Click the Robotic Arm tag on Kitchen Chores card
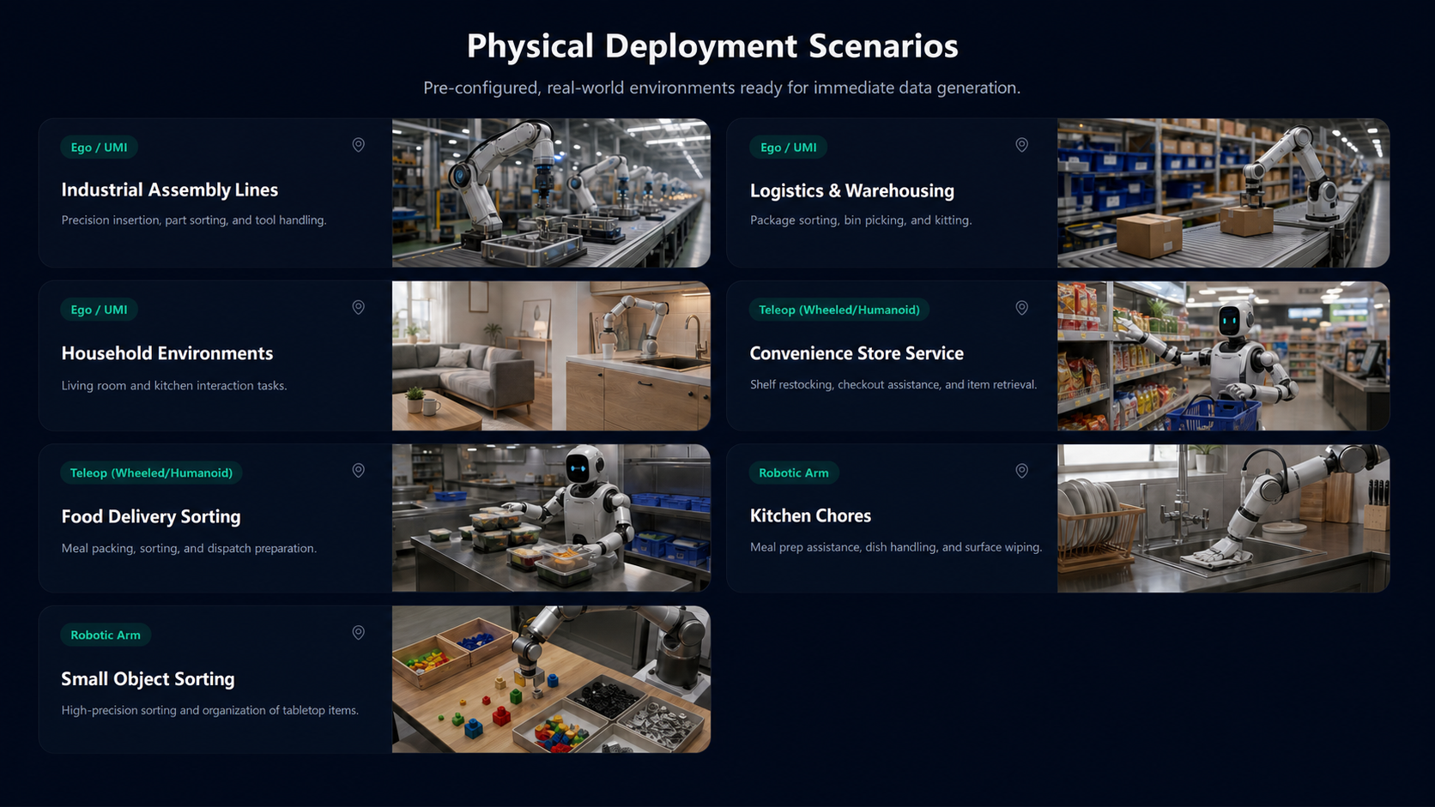The width and height of the screenshot is (1435, 807). pyautogui.click(x=794, y=473)
